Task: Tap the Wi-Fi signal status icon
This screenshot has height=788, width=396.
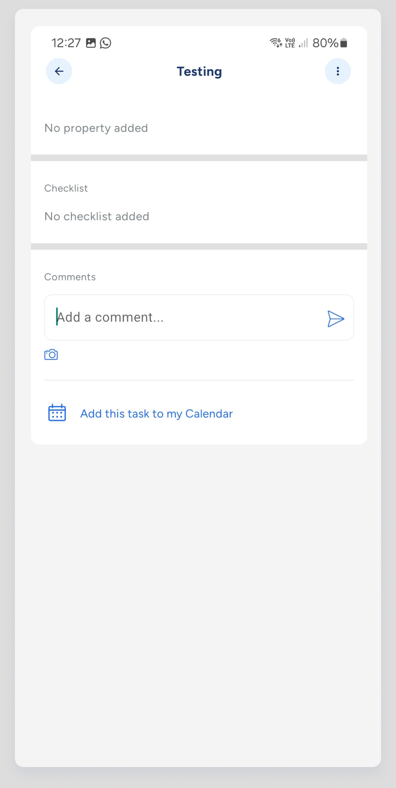Action: pyautogui.click(x=276, y=43)
